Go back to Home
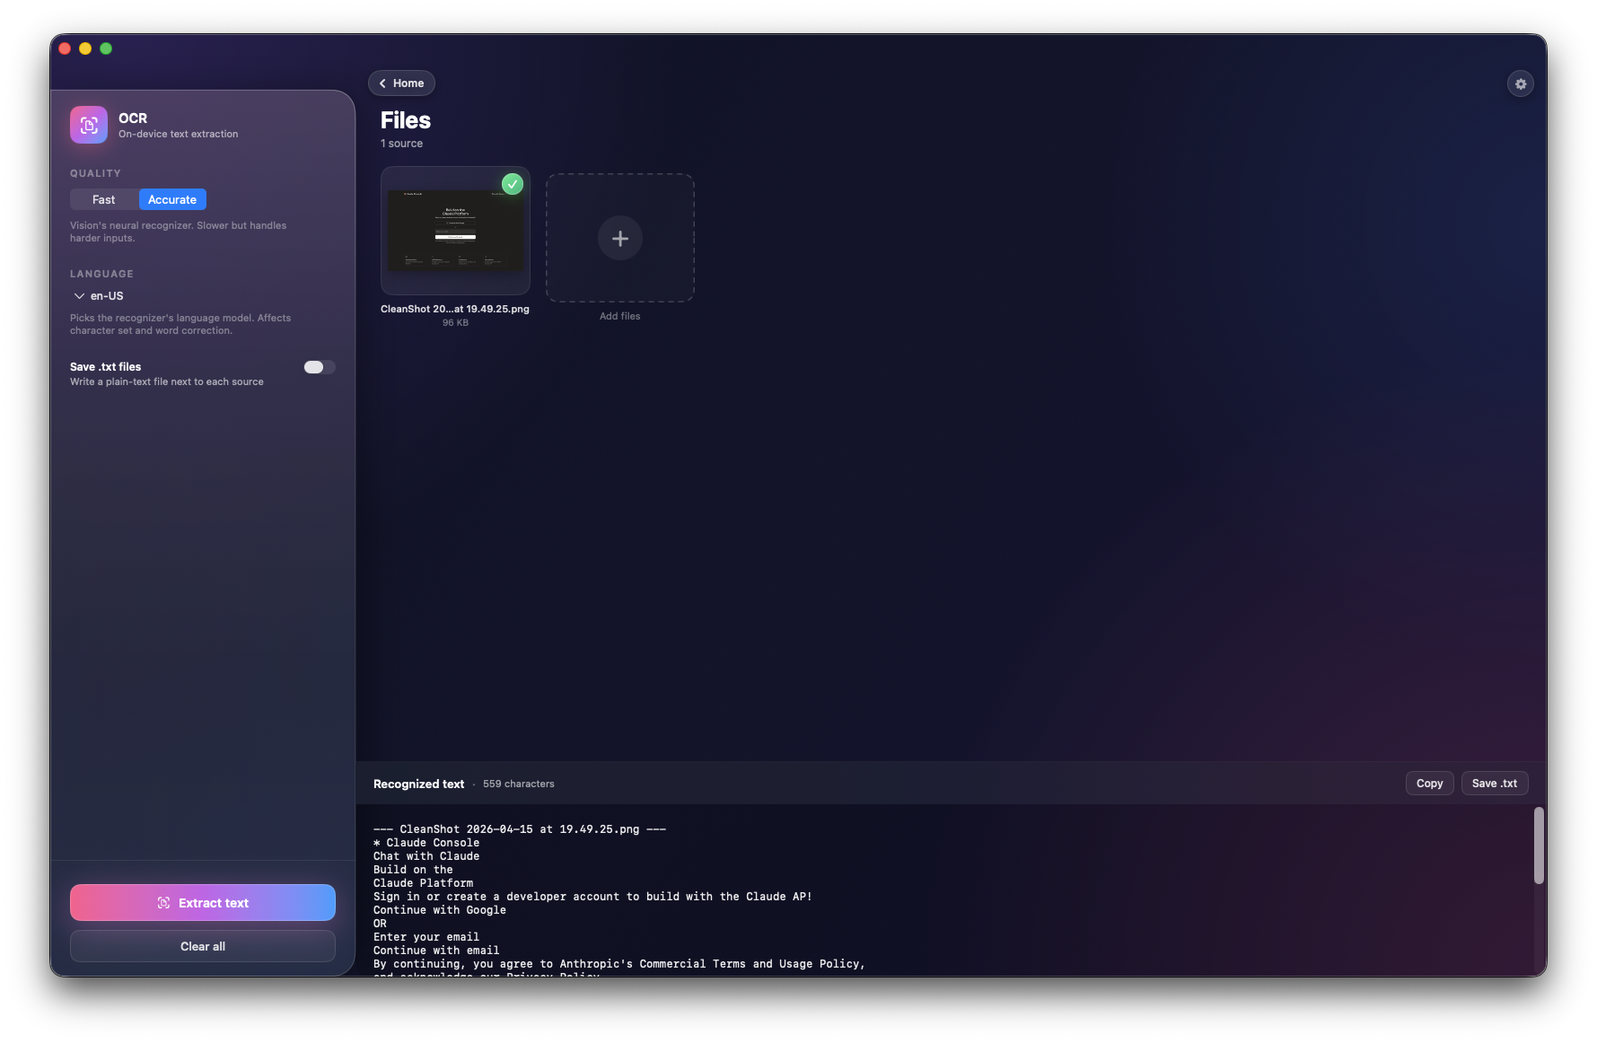The height and width of the screenshot is (1043, 1597). click(401, 83)
